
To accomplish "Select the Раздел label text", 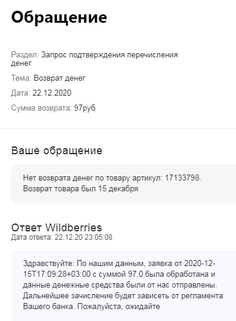I will [x=24, y=55].
